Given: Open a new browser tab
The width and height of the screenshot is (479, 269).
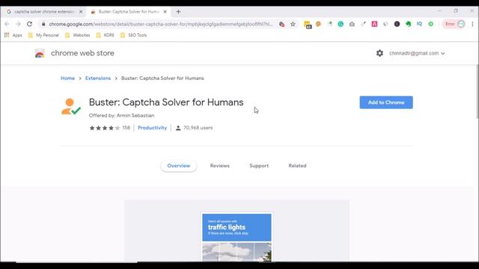Looking at the screenshot, I should point(178,12).
